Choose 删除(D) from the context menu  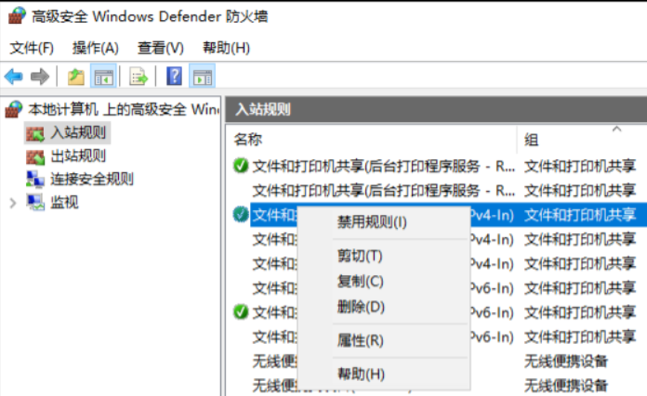361,307
